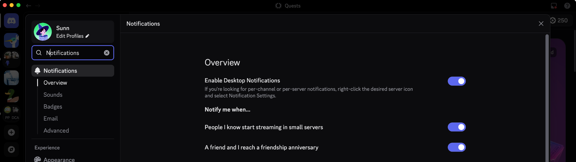Click the Overview heading text
This screenshot has height=162, width=576.
(x=222, y=63)
